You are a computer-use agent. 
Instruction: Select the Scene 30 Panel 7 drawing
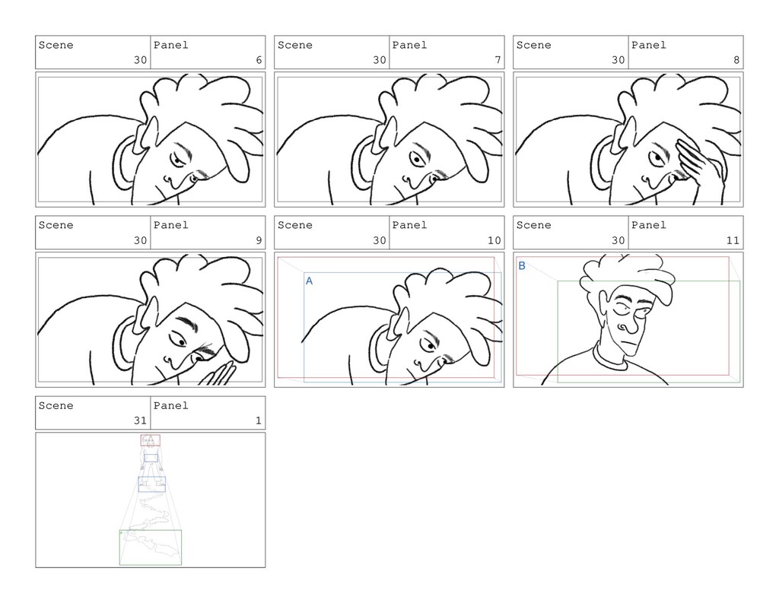[389, 140]
